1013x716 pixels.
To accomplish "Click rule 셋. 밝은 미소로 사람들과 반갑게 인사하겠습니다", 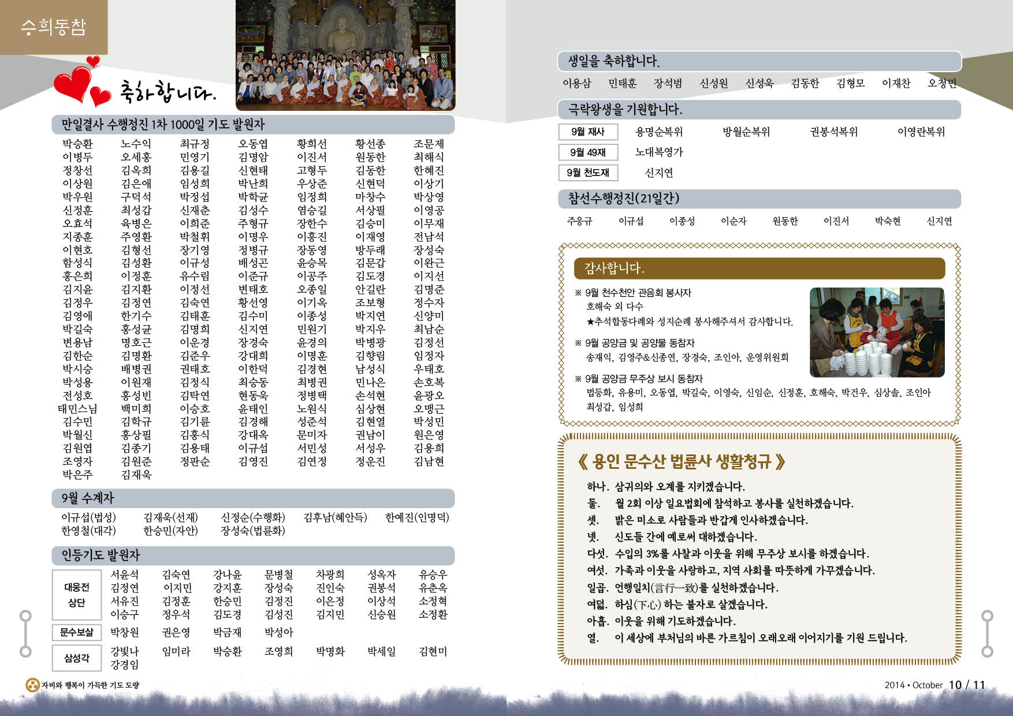I will [697, 520].
